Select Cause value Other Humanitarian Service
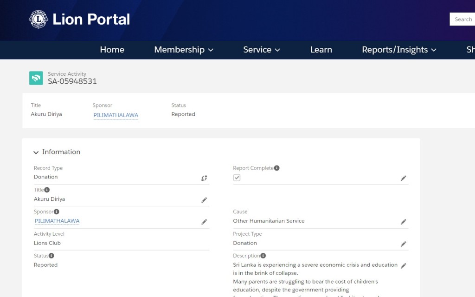Image resolution: width=475 pixels, height=297 pixels. (x=269, y=221)
